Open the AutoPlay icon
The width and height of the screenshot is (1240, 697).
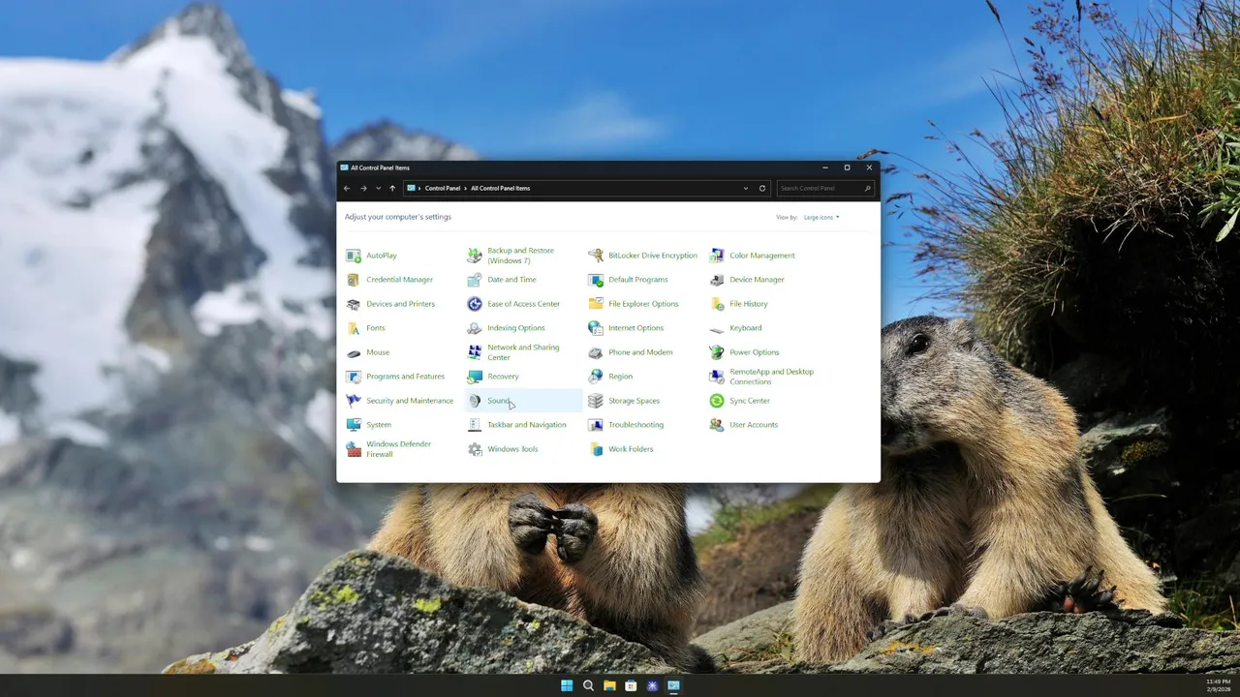[354, 256]
